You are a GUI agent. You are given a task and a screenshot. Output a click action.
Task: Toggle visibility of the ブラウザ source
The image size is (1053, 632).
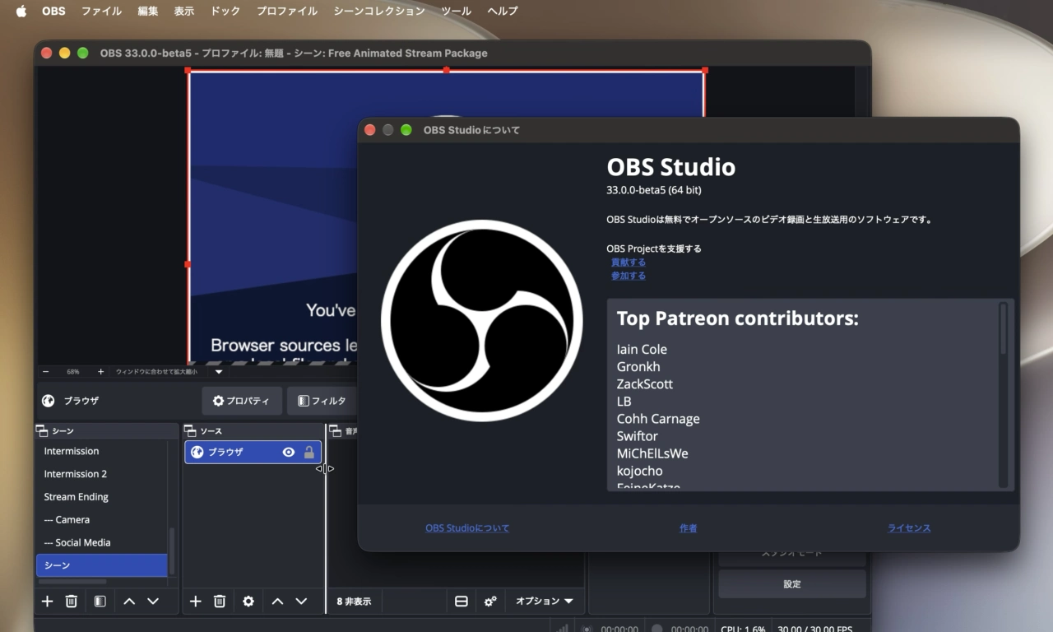[x=289, y=452]
